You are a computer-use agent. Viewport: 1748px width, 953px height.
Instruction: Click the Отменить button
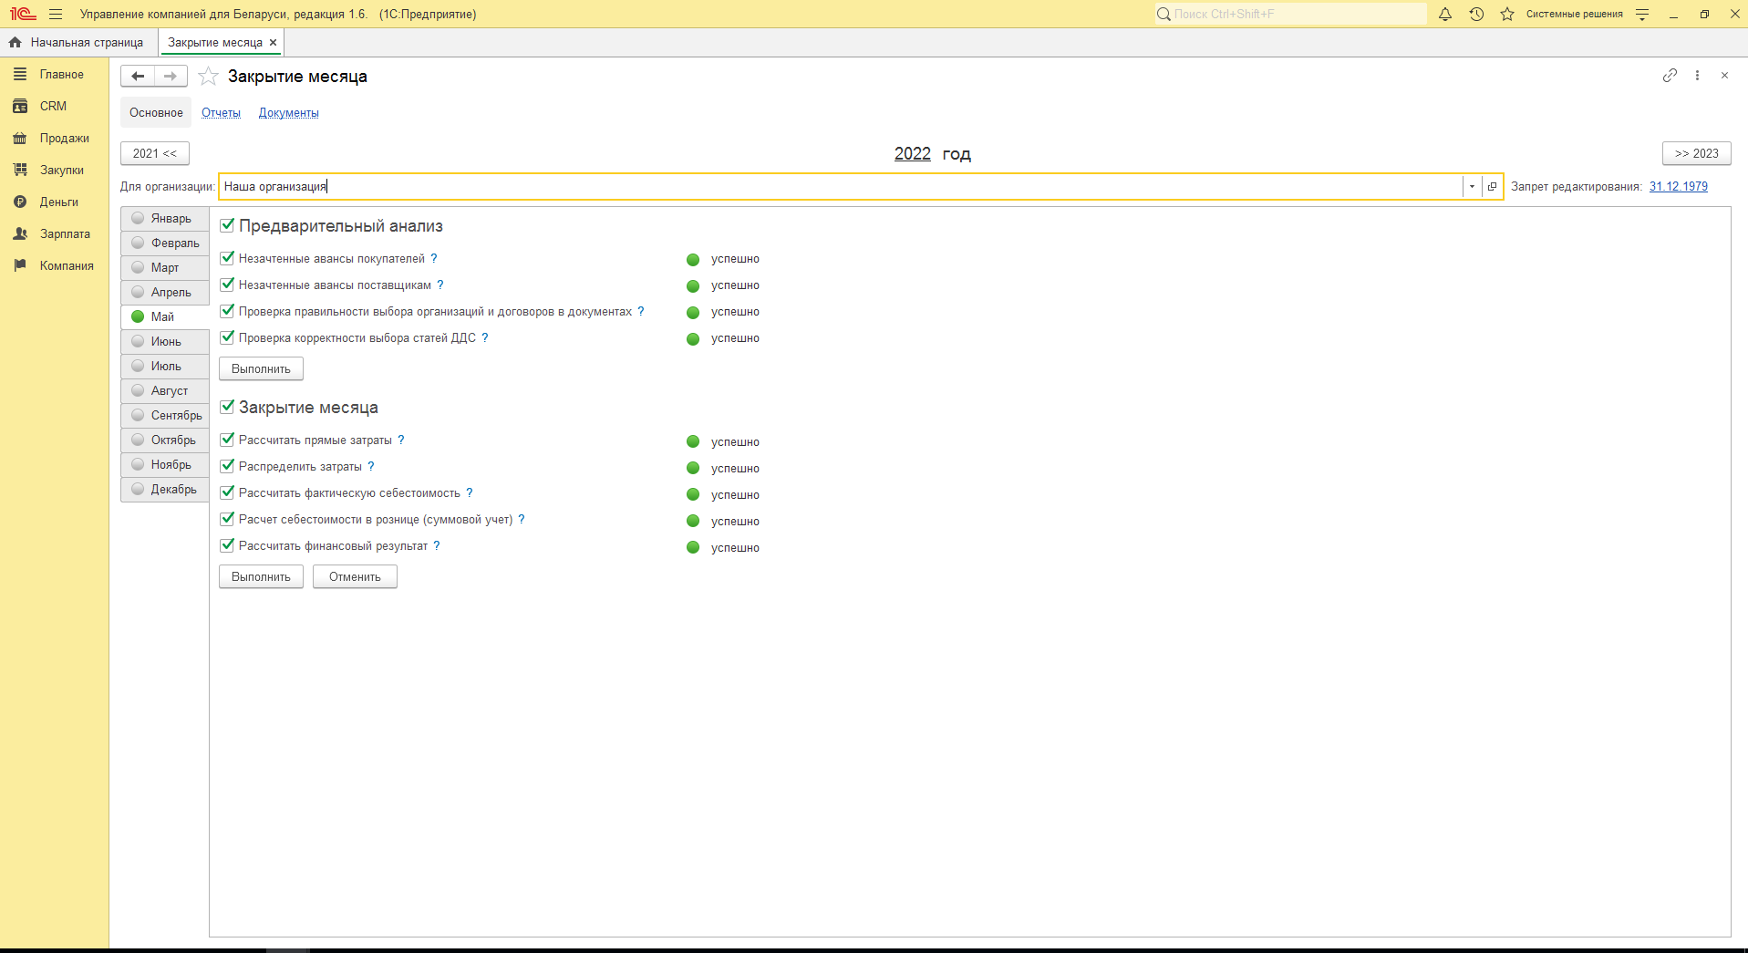point(355,576)
